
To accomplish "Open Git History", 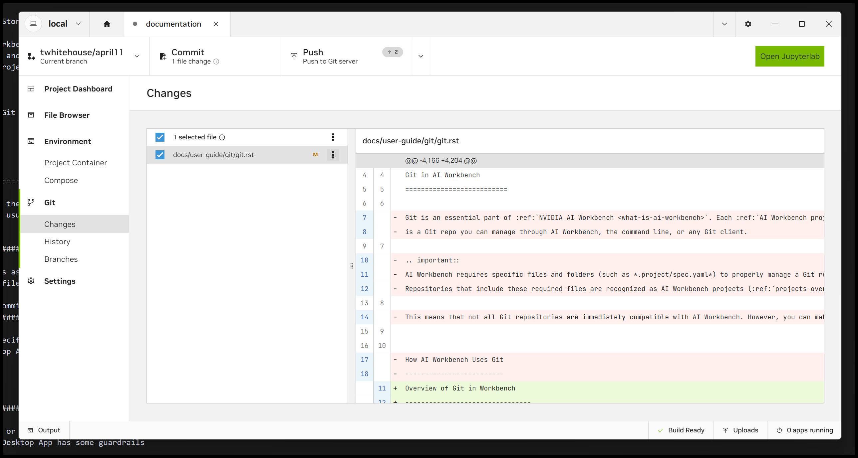I will tap(57, 242).
